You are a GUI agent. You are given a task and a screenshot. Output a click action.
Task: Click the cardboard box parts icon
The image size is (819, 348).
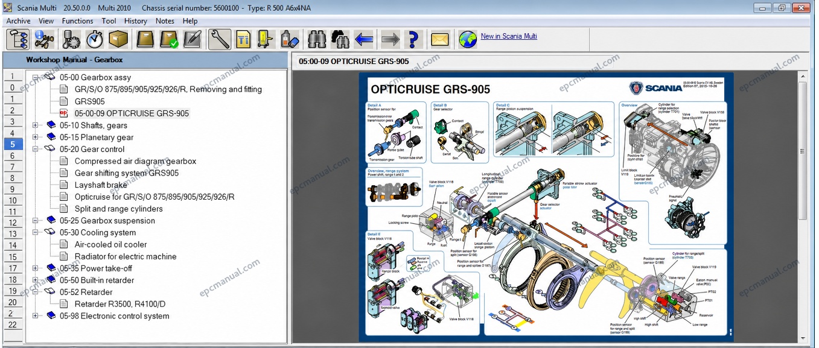(x=118, y=39)
